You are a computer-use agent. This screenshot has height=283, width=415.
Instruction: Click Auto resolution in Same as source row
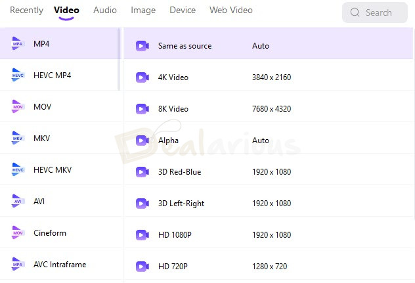[x=261, y=46]
